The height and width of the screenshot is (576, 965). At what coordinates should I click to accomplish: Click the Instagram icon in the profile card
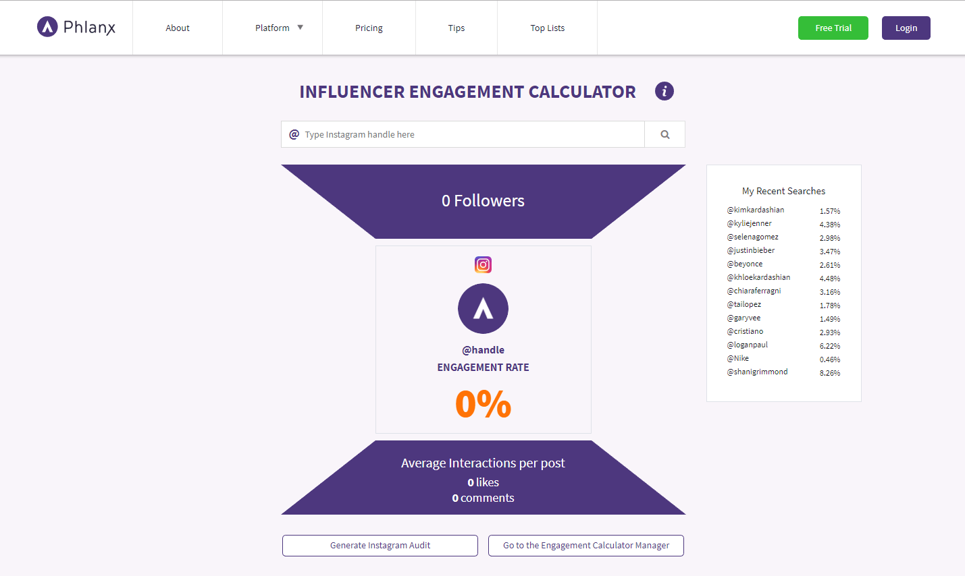pyautogui.click(x=483, y=264)
